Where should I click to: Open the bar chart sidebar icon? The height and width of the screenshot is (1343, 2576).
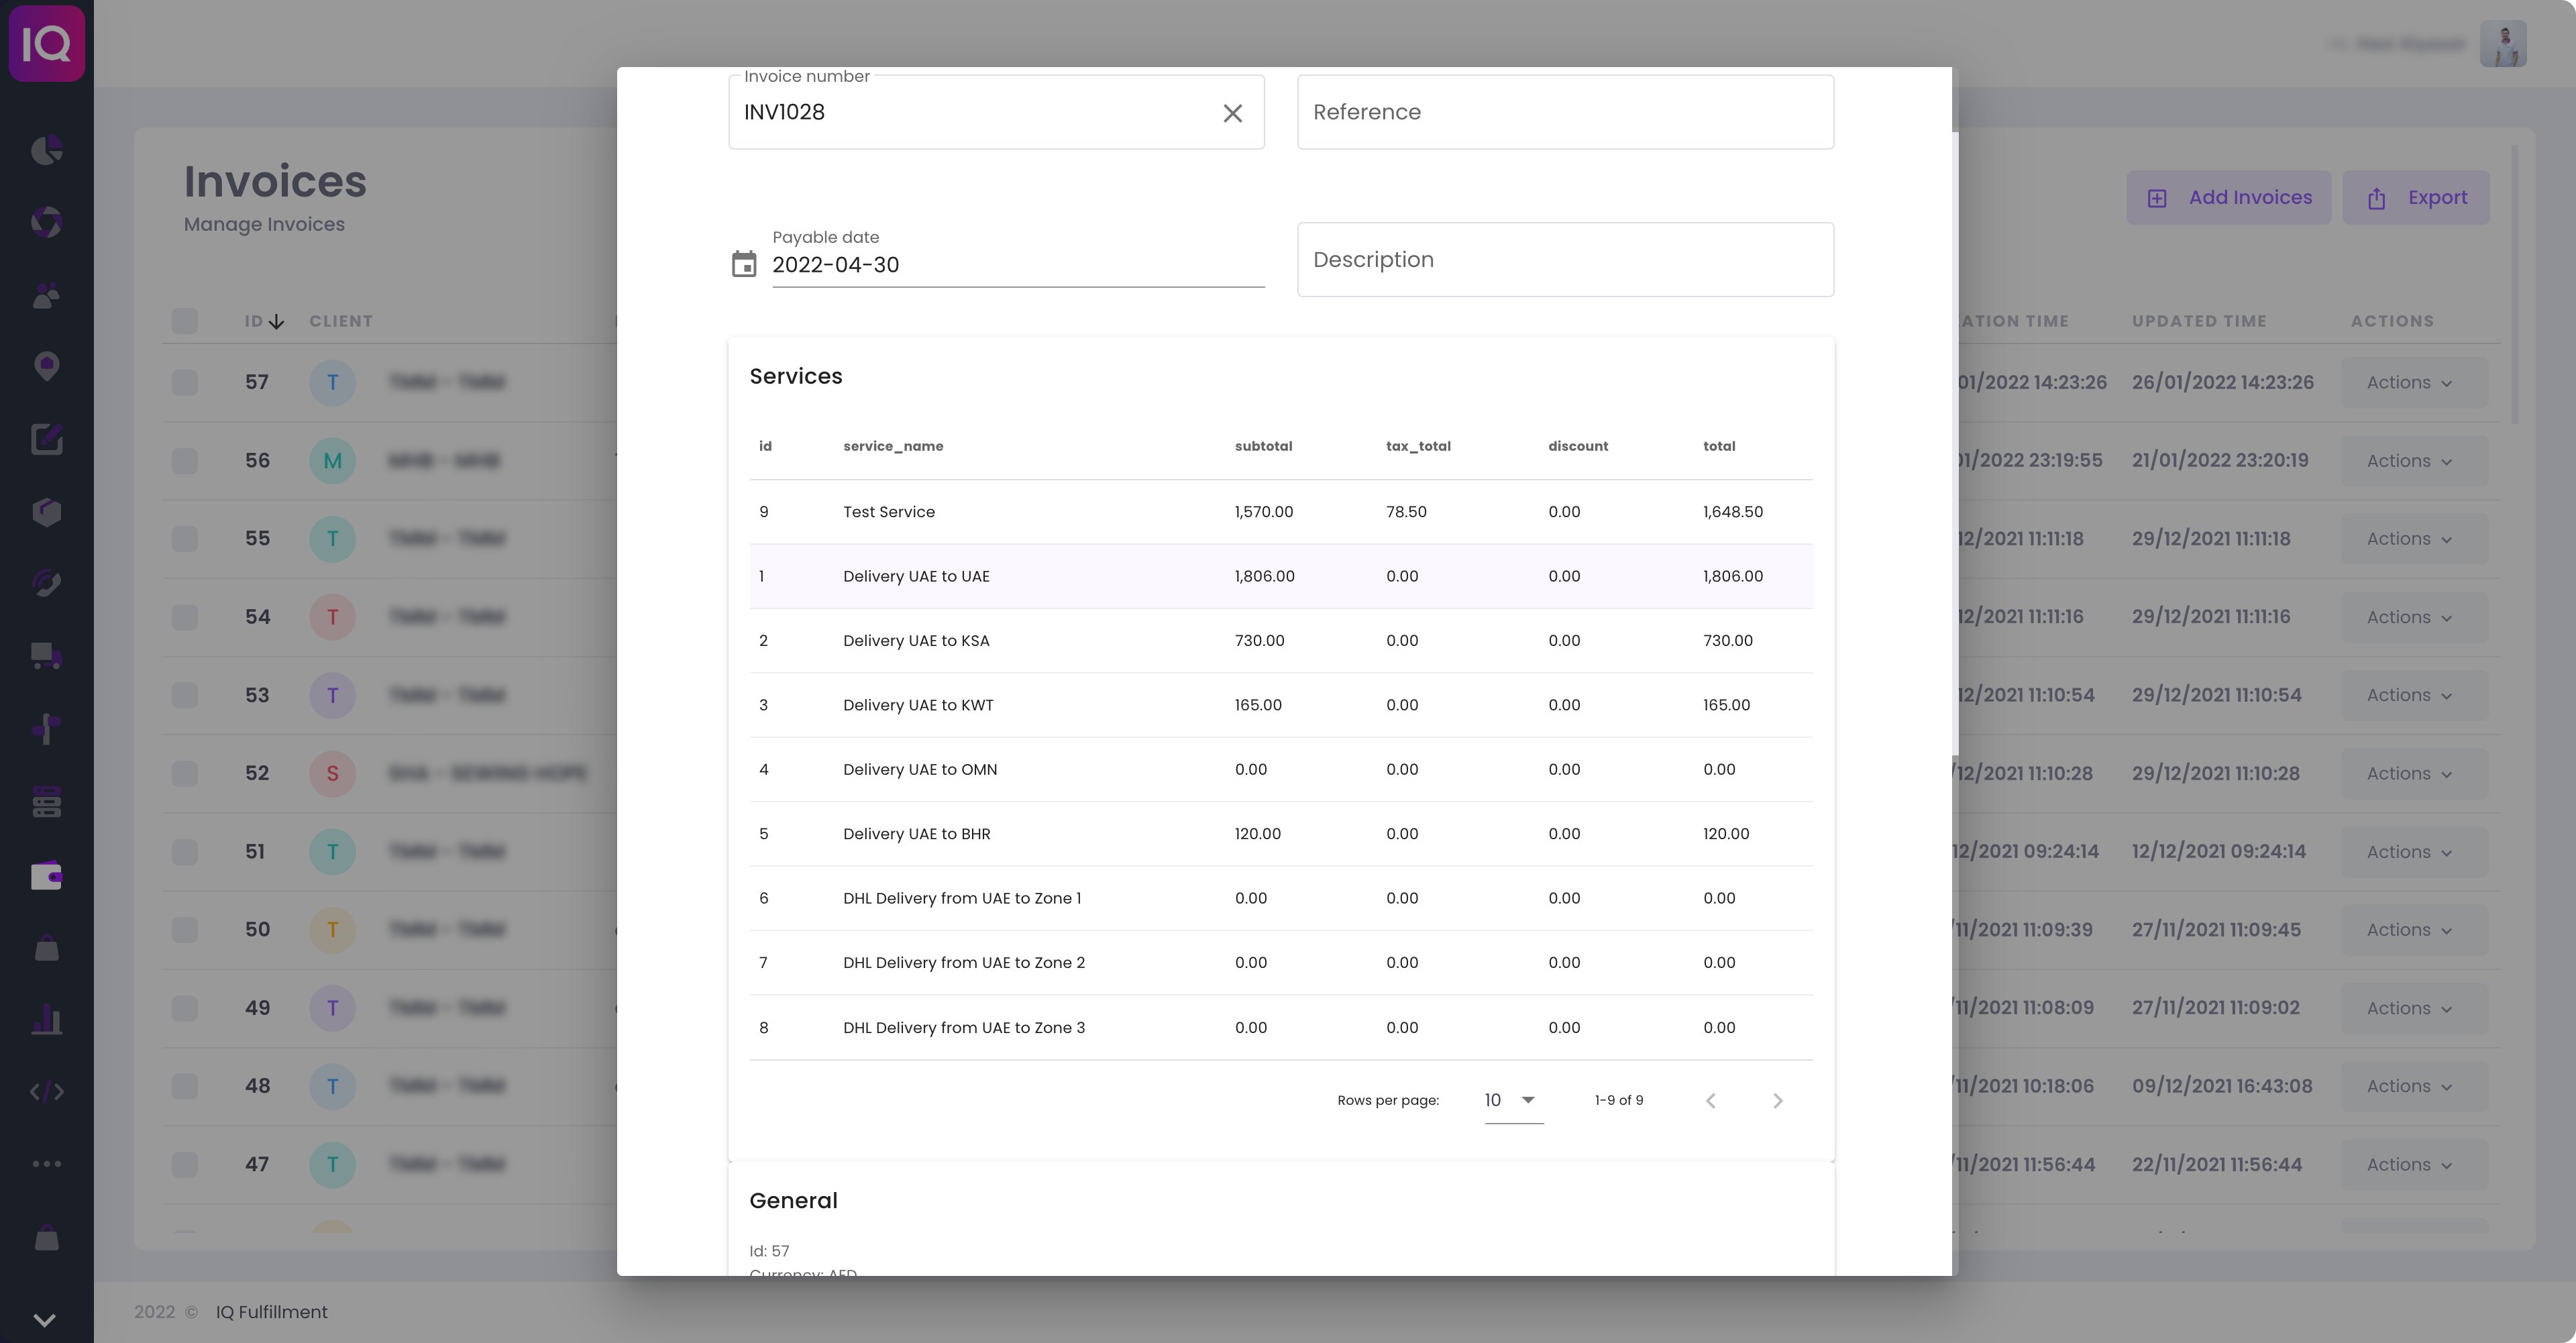47,1020
